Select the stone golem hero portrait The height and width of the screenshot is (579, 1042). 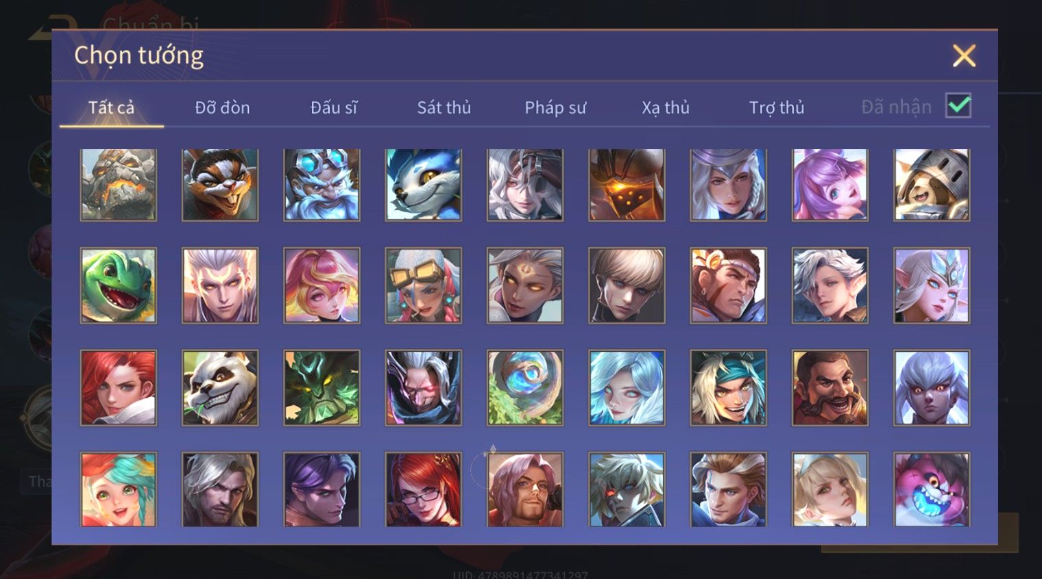point(119,185)
